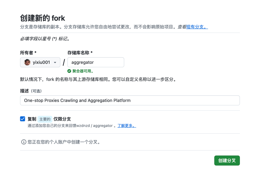
Task: Click the 所有者 field label
Action: click(28, 53)
